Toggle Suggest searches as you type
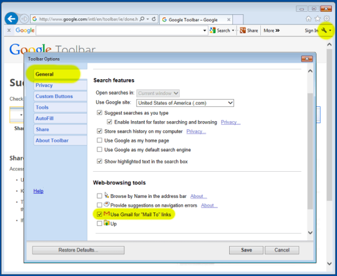 [x=99, y=113]
